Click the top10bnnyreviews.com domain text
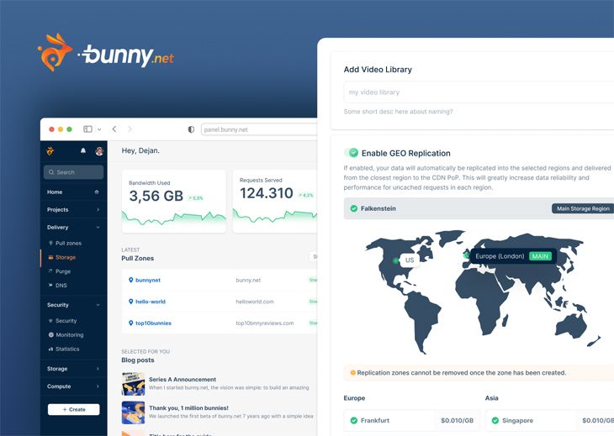The height and width of the screenshot is (436, 614). tap(265, 323)
